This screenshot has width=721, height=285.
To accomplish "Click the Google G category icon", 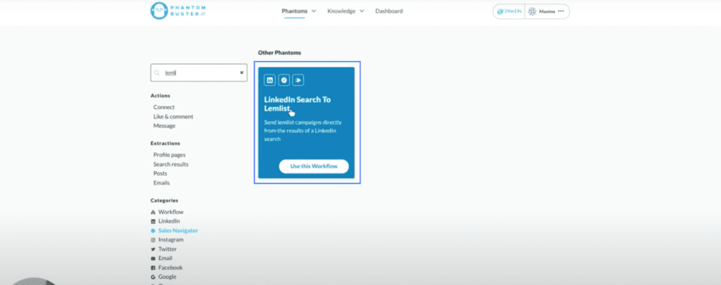I will coord(153,277).
